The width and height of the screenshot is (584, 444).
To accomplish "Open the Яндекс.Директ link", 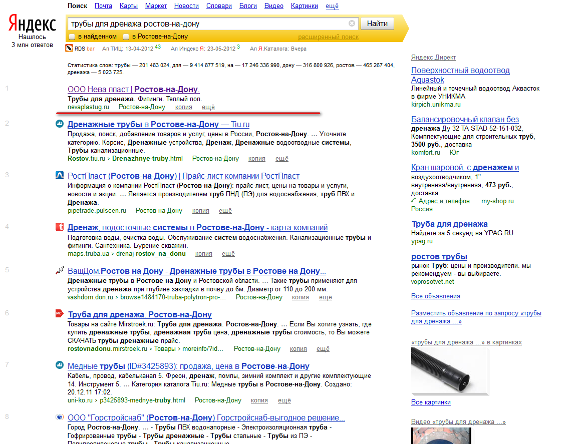I will 433,57.
